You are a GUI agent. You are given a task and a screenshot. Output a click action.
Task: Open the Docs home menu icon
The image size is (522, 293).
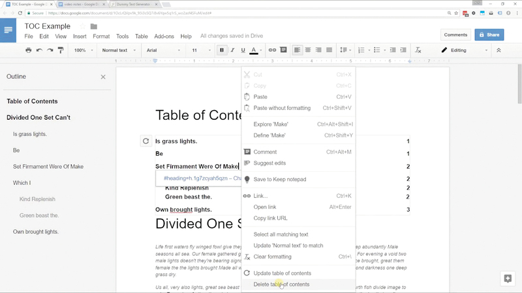click(8, 31)
